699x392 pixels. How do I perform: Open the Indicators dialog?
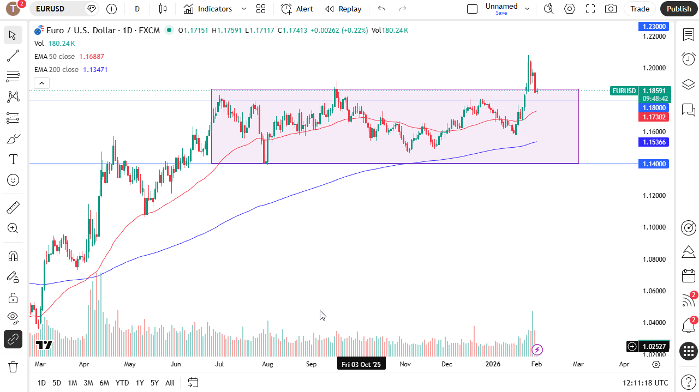tap(208, 9)
